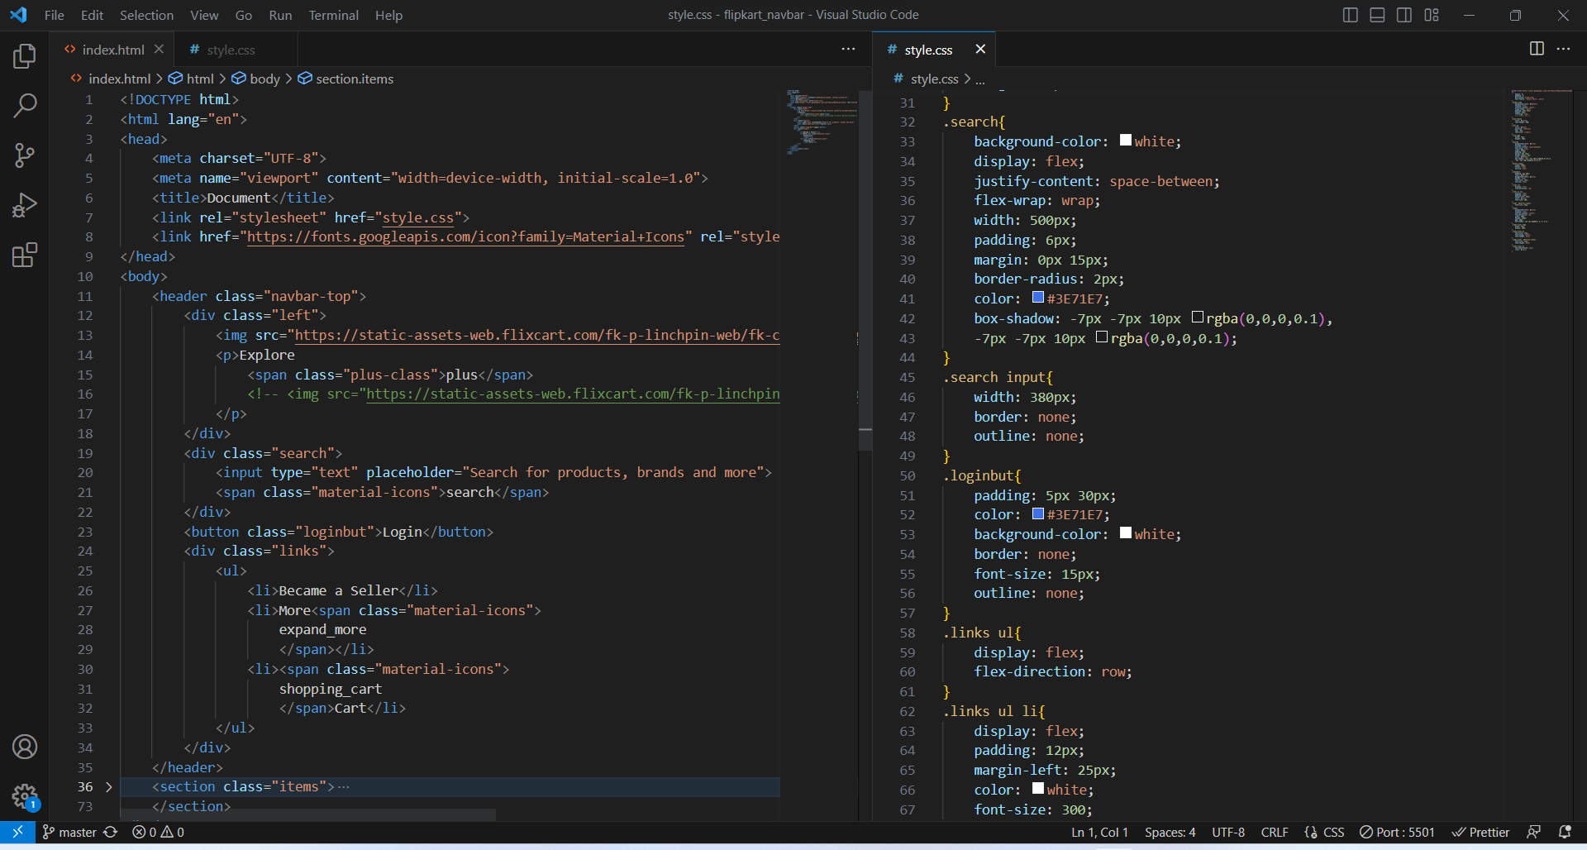Select the Explorer icon in the activity bar

[25, 56]
